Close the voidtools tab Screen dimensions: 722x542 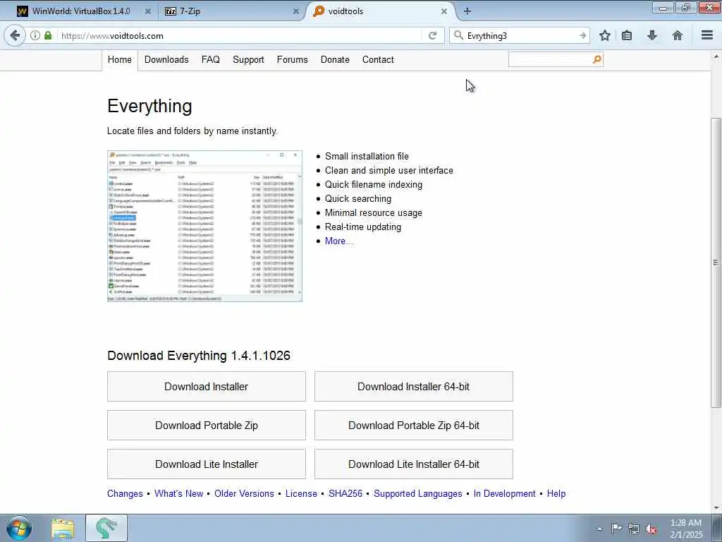click(444, 11)
